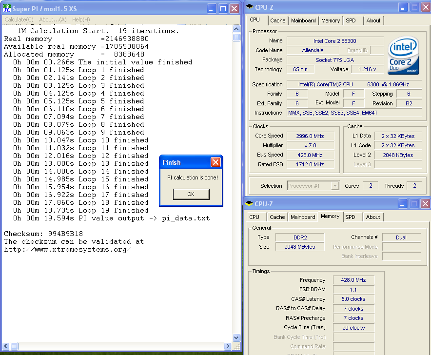Click OK in the Finish dialog
Screen dimensions: 431x355
[191, 194]
